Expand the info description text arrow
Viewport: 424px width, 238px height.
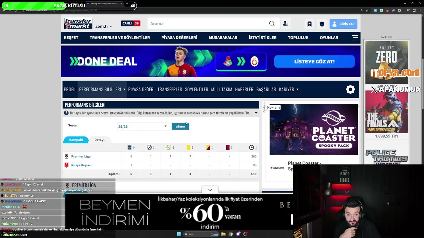(x=256, y=113)
